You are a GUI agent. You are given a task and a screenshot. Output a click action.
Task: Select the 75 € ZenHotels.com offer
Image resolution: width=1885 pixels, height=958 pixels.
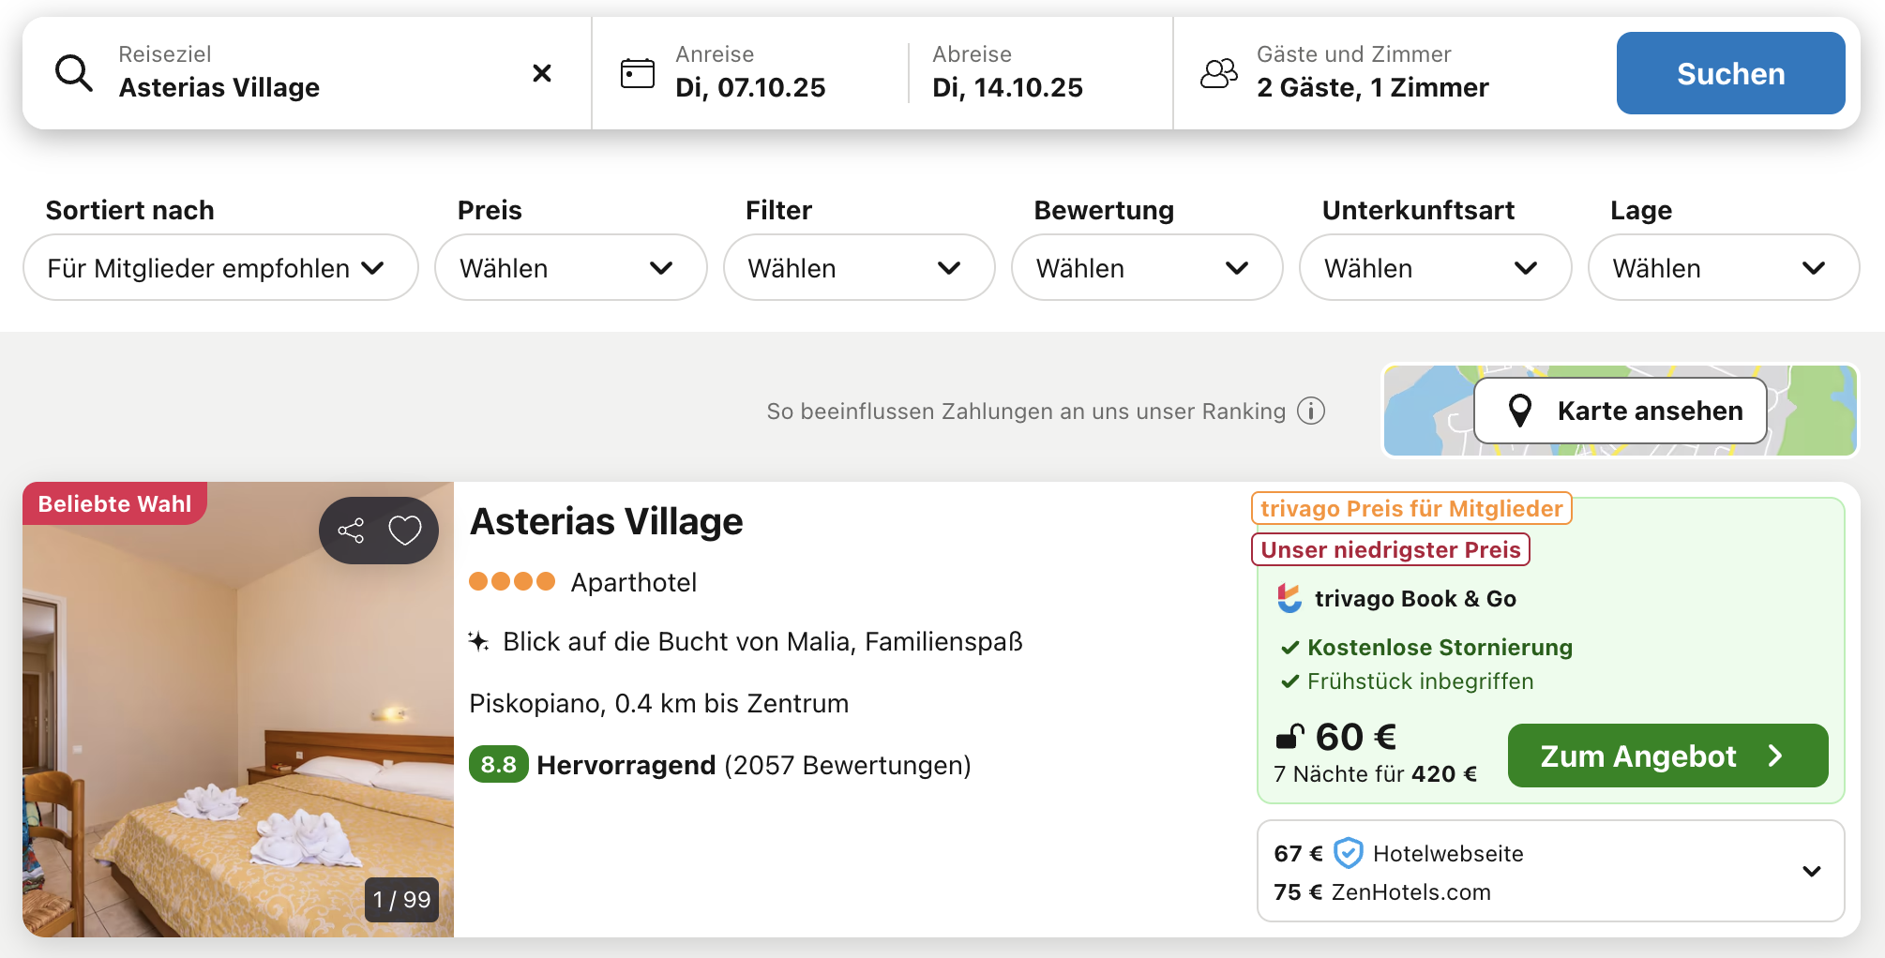1382,891
